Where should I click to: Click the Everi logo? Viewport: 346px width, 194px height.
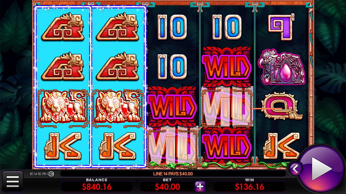(42, 174)
